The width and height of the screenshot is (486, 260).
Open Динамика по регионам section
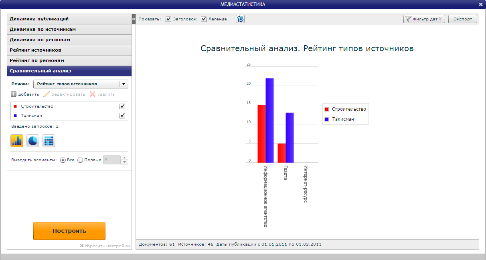click(x=69, y=40)
